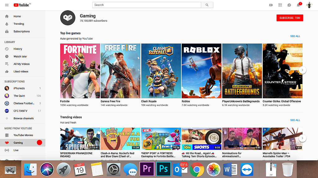Open the Fortnite cover thumbnail
Viewport: 318px width, 178px height.
coord(80,71)
